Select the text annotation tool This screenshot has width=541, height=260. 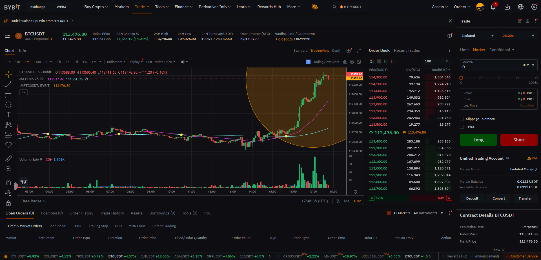click(x=8, y=115)
